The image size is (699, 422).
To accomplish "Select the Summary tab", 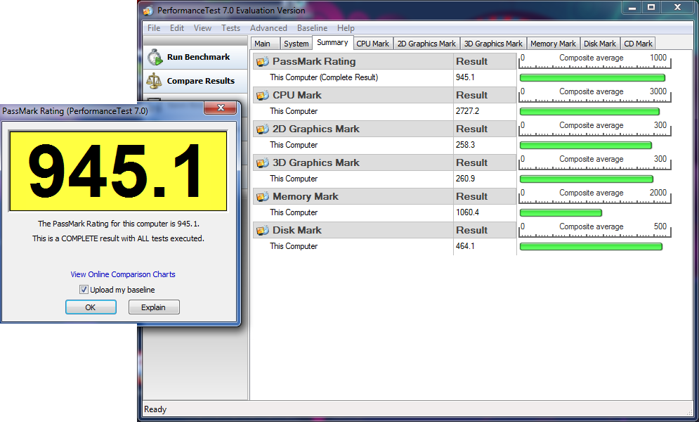I will pyautogui.click(x=332, y=42).
